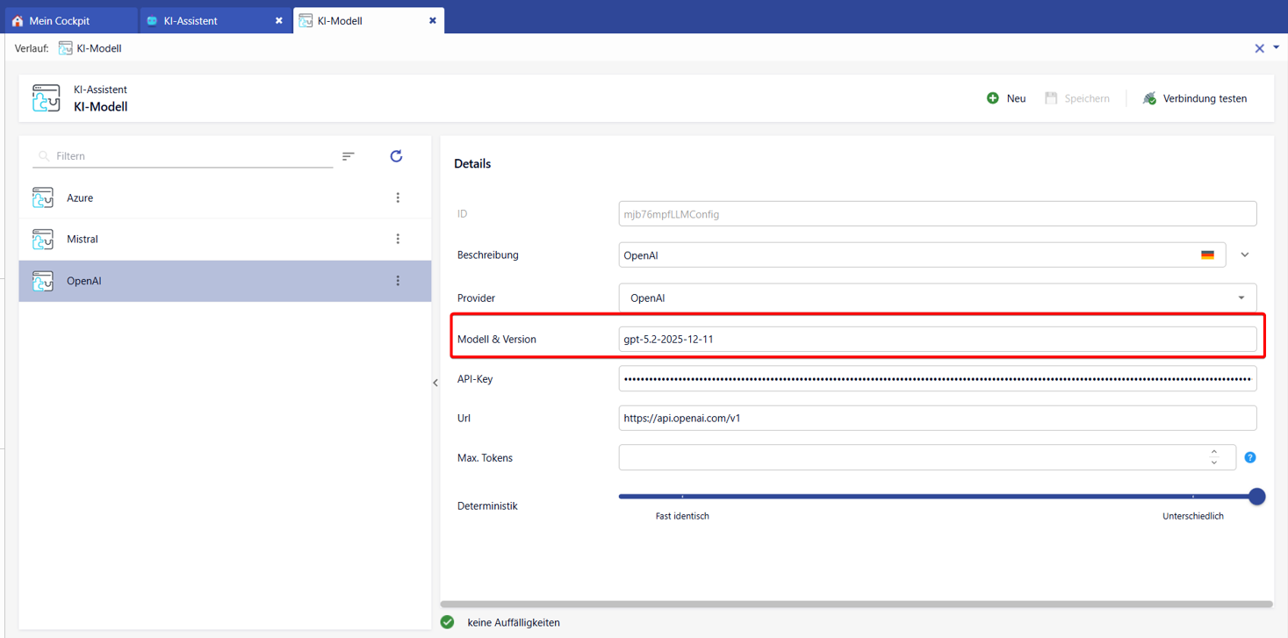The height and width of the screenshot is (638, 1288).
Task: Open the three-dot menu for Azure
Action: 398,198
